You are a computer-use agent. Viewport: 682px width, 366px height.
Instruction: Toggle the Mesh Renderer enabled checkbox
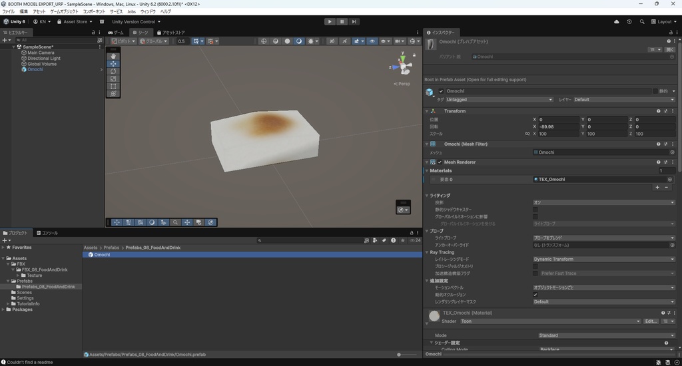pyautogui.click(x=440, y=162)
